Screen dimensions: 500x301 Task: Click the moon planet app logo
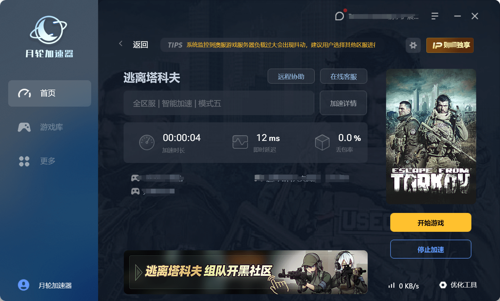pos(48,30)
